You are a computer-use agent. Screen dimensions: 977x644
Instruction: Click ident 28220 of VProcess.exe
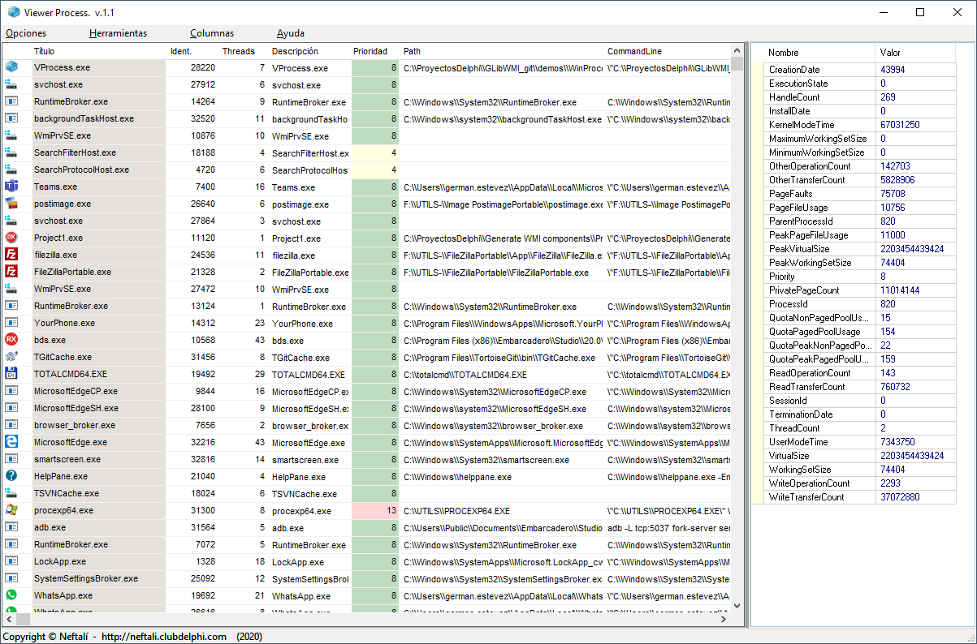point(202,68)
